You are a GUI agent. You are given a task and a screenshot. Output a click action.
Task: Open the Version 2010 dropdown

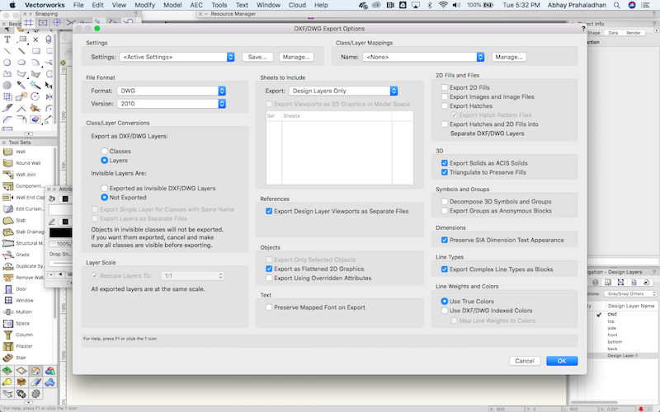(172, 104)
